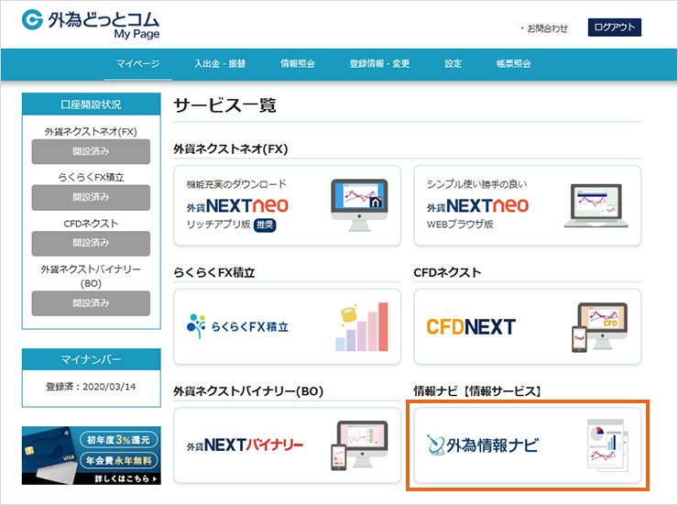Click the NEXTバイナリー devices icon
The height and width of the screenshot is (505, 678).
coord(362,445)
